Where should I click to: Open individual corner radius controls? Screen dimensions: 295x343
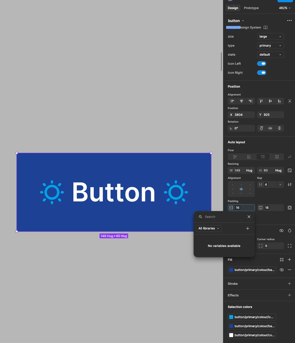290,246
